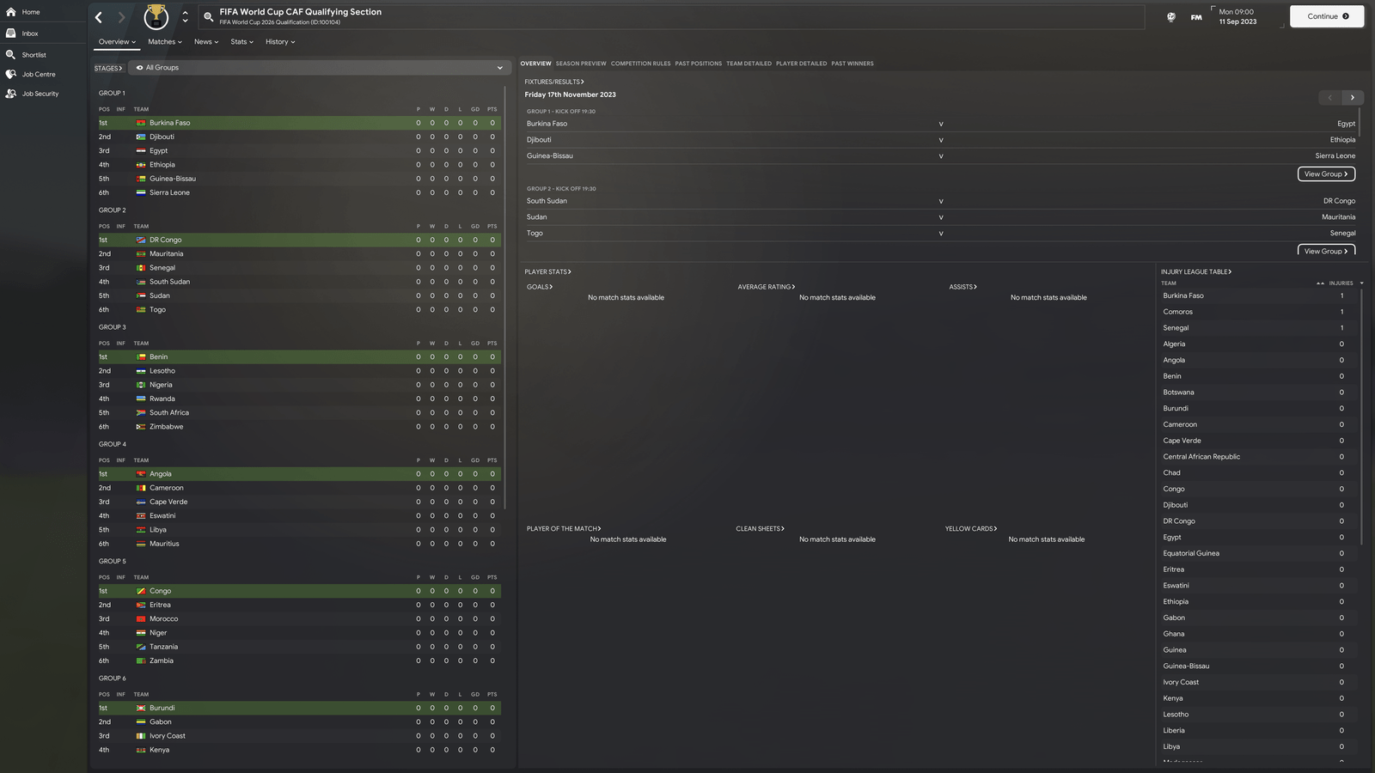
Task: Click View Group button for Group 1
Action: [1325, 174]
